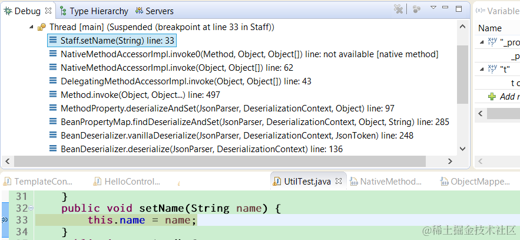Screen dimensions: 520x240
Task: Collapse the "t" expression node
Action: click(481, 69)
